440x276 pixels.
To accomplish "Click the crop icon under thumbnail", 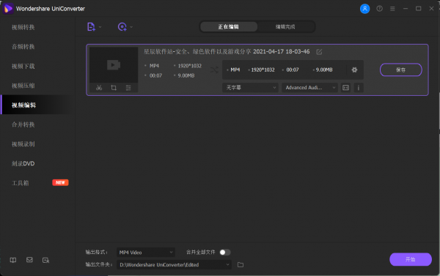I will 114,88.
